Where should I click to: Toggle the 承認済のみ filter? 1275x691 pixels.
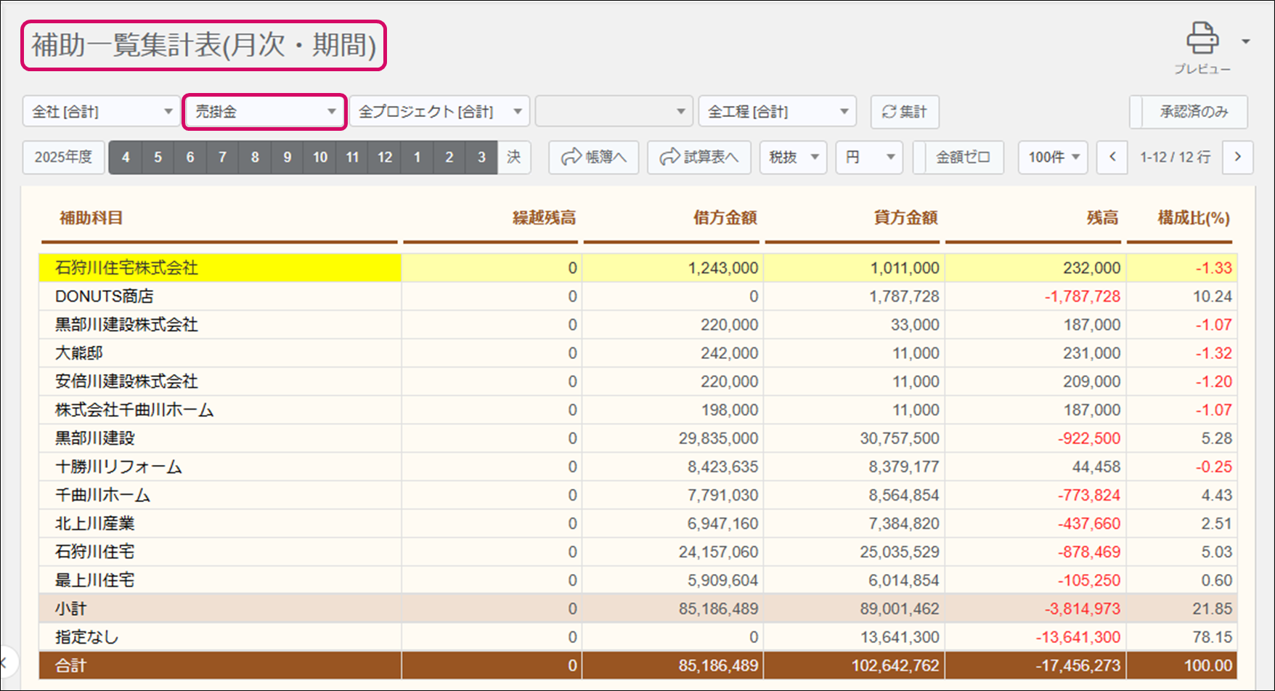[x=1189, y=112]
